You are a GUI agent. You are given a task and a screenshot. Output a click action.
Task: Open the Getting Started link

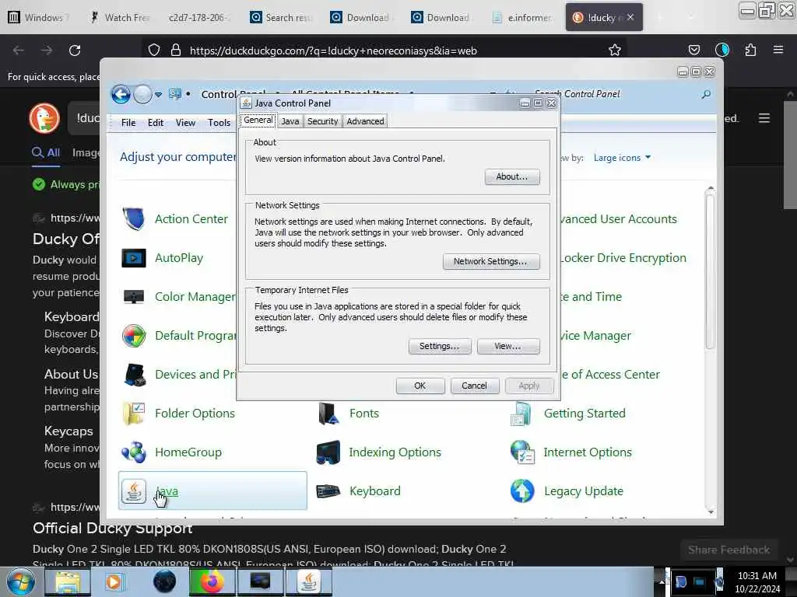(585, 414)
